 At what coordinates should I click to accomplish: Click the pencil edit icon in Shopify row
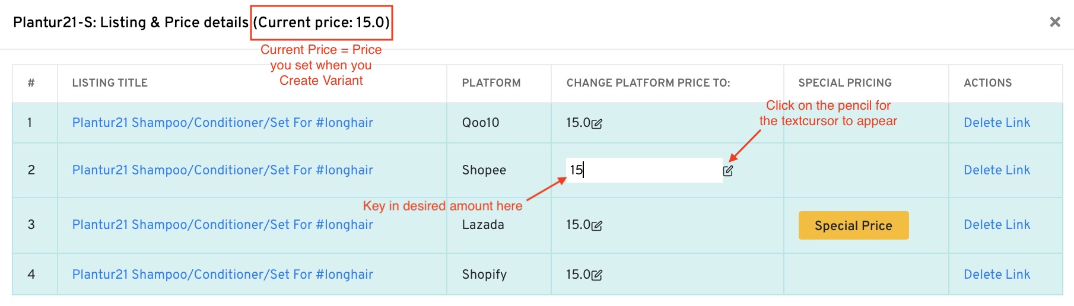[x=597, y=275]
